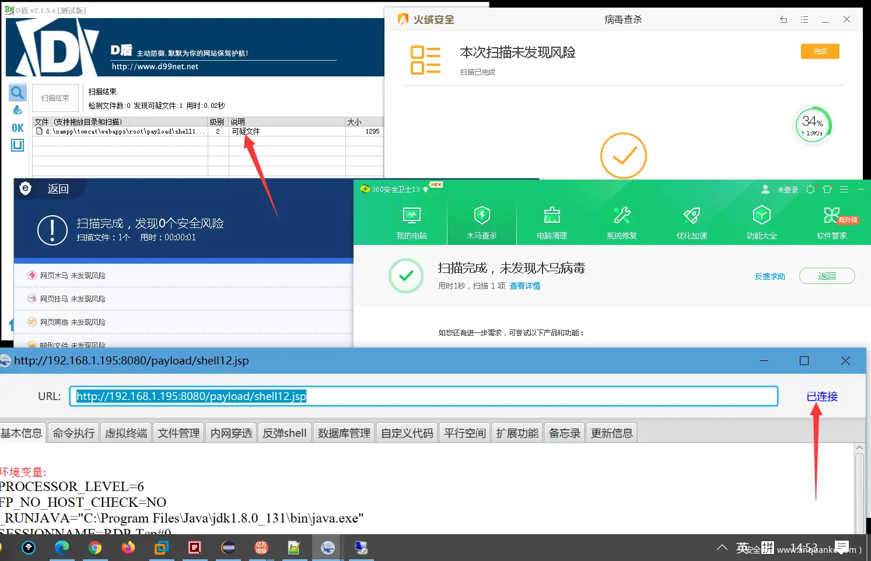Open 软件管家 in 360 toolbar
The height and width of the screenshot is (561, 871).
click(831, 222)
